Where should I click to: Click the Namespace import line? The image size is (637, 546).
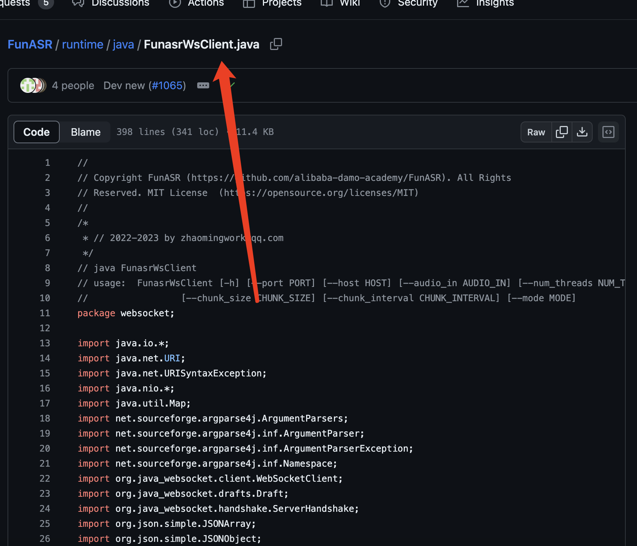[207, 464]
